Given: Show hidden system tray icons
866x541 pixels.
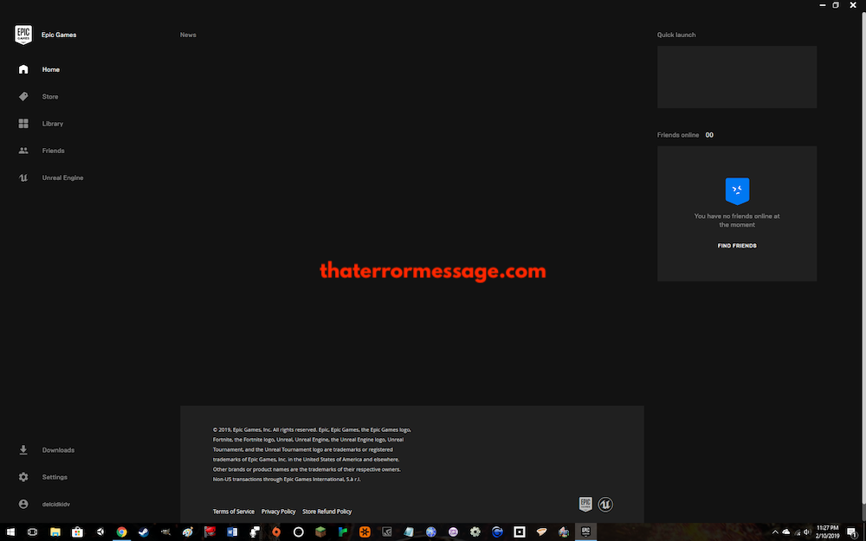Looking at the screenshot, I should pyautogui.click(x=775, y=532).
